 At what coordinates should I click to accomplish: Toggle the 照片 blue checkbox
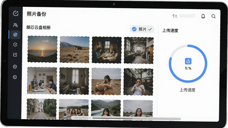tap(134, 29)
